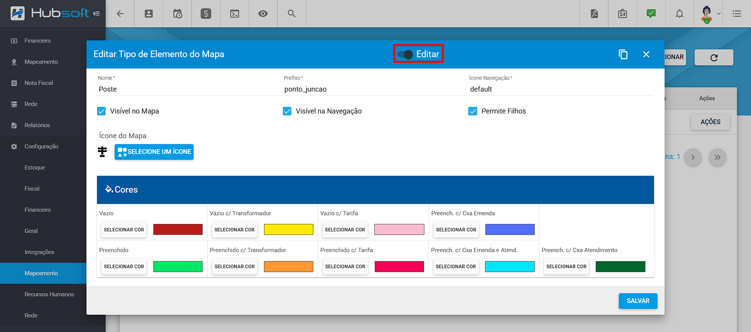Open the list menu icon at top right
The image size is (751, 332).
737,14
